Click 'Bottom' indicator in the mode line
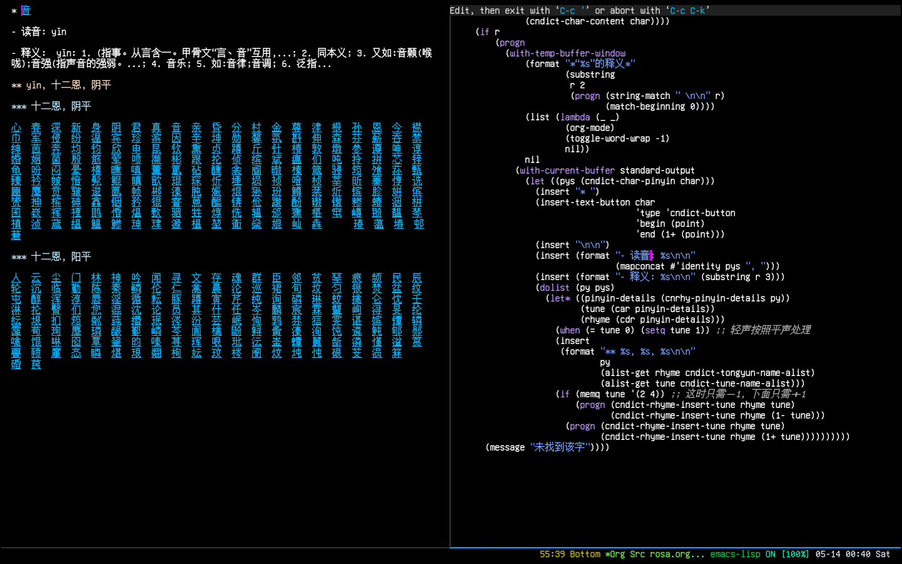Screen dimensions: 902x564 [585, 554]
